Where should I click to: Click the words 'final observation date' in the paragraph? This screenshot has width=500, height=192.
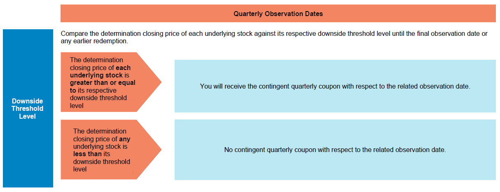click(447, 34)
